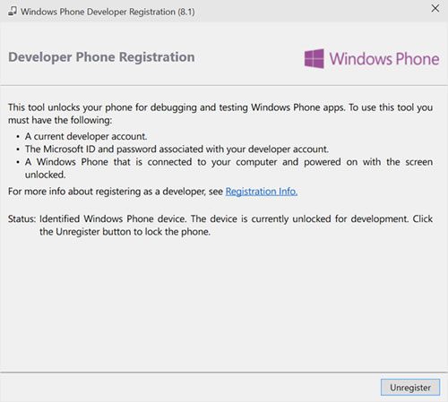The height and width of the screenshot is (402, 448).
Task: Click the 'Developer Phone Registration' heading
Action: (101, 57)
